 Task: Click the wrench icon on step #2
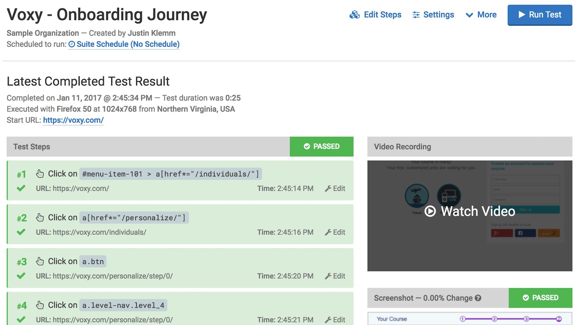(328, 232)
